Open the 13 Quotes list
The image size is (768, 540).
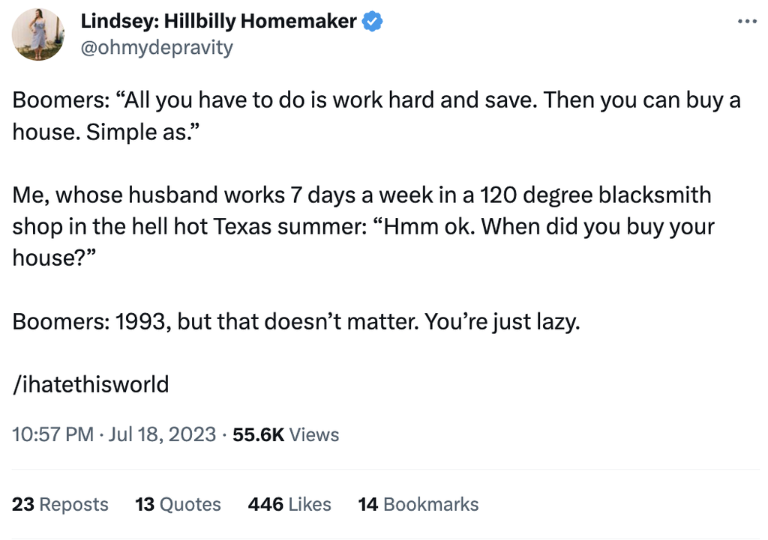[178, 505]
